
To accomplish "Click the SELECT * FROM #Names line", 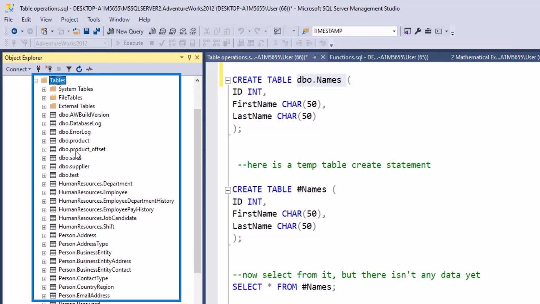I will (284, 287).
